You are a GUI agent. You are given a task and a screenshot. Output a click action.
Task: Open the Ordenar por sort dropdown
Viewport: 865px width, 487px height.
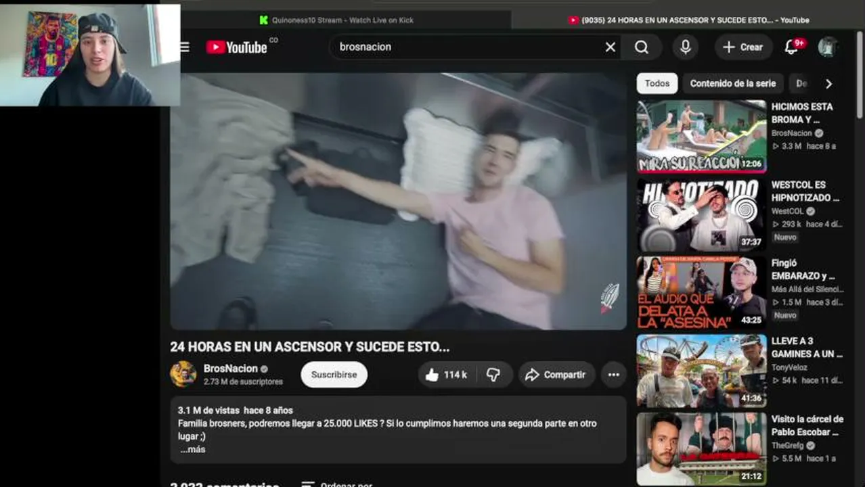[x=338, y=484]
